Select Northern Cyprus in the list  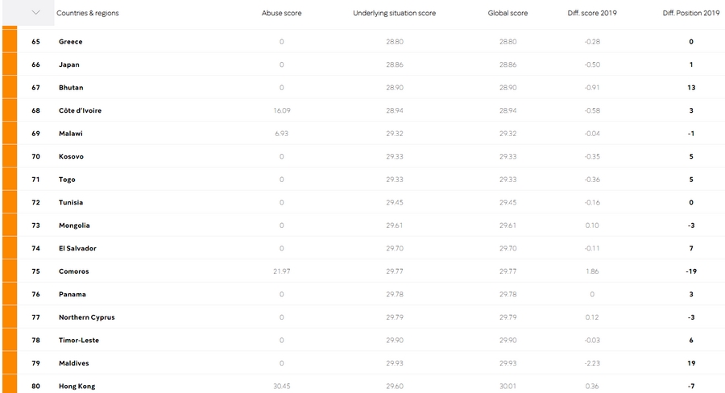[86, 317]
